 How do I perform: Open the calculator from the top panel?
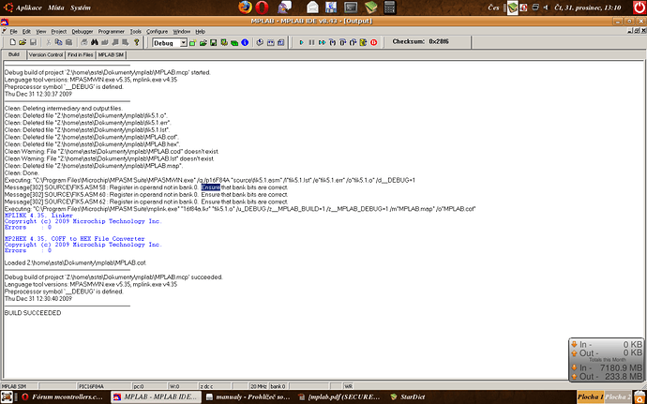tap(389, 7)
